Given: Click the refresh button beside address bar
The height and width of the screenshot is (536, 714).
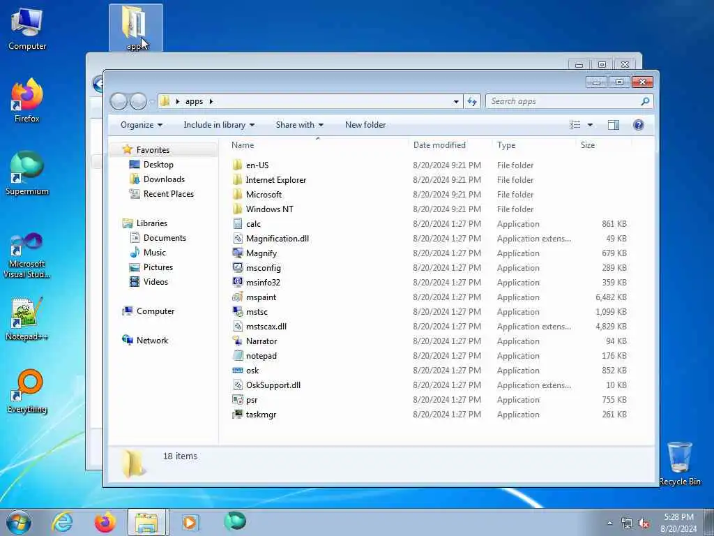Looking at the screenshot, I should [472, 102].
